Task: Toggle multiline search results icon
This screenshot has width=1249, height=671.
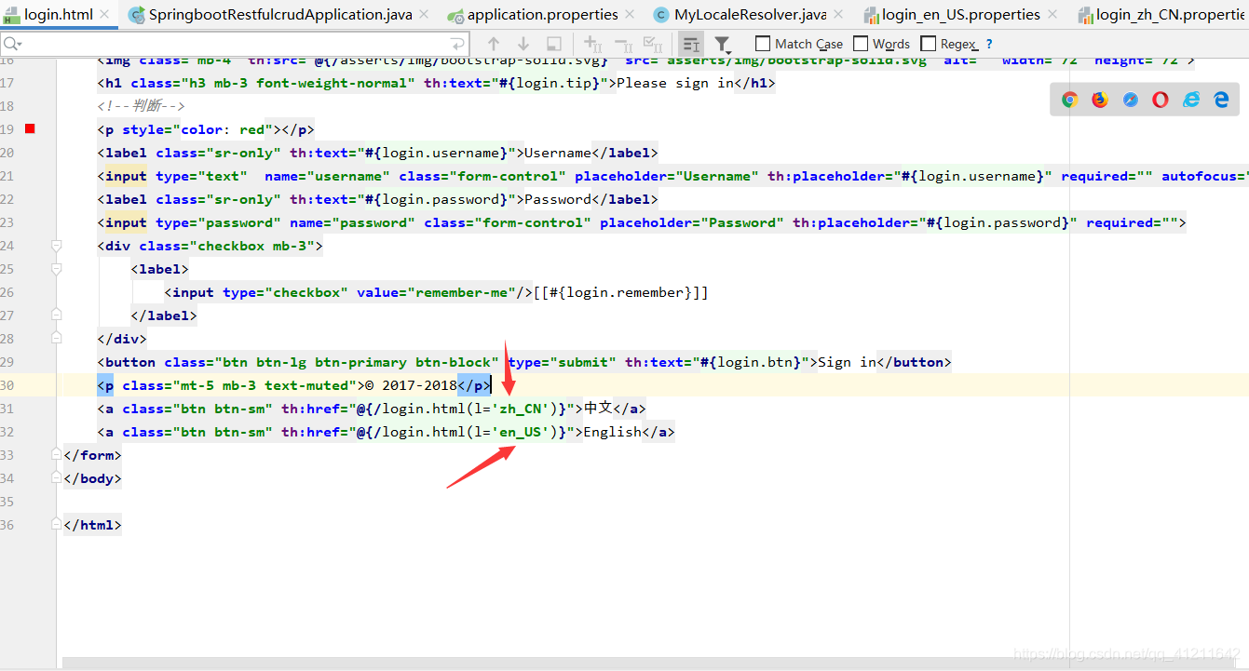Action: coord(691,44)
